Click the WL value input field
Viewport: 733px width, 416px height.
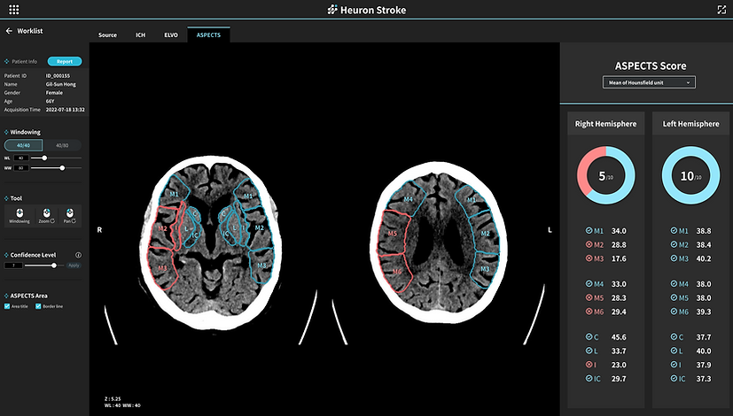click(21, 158)
